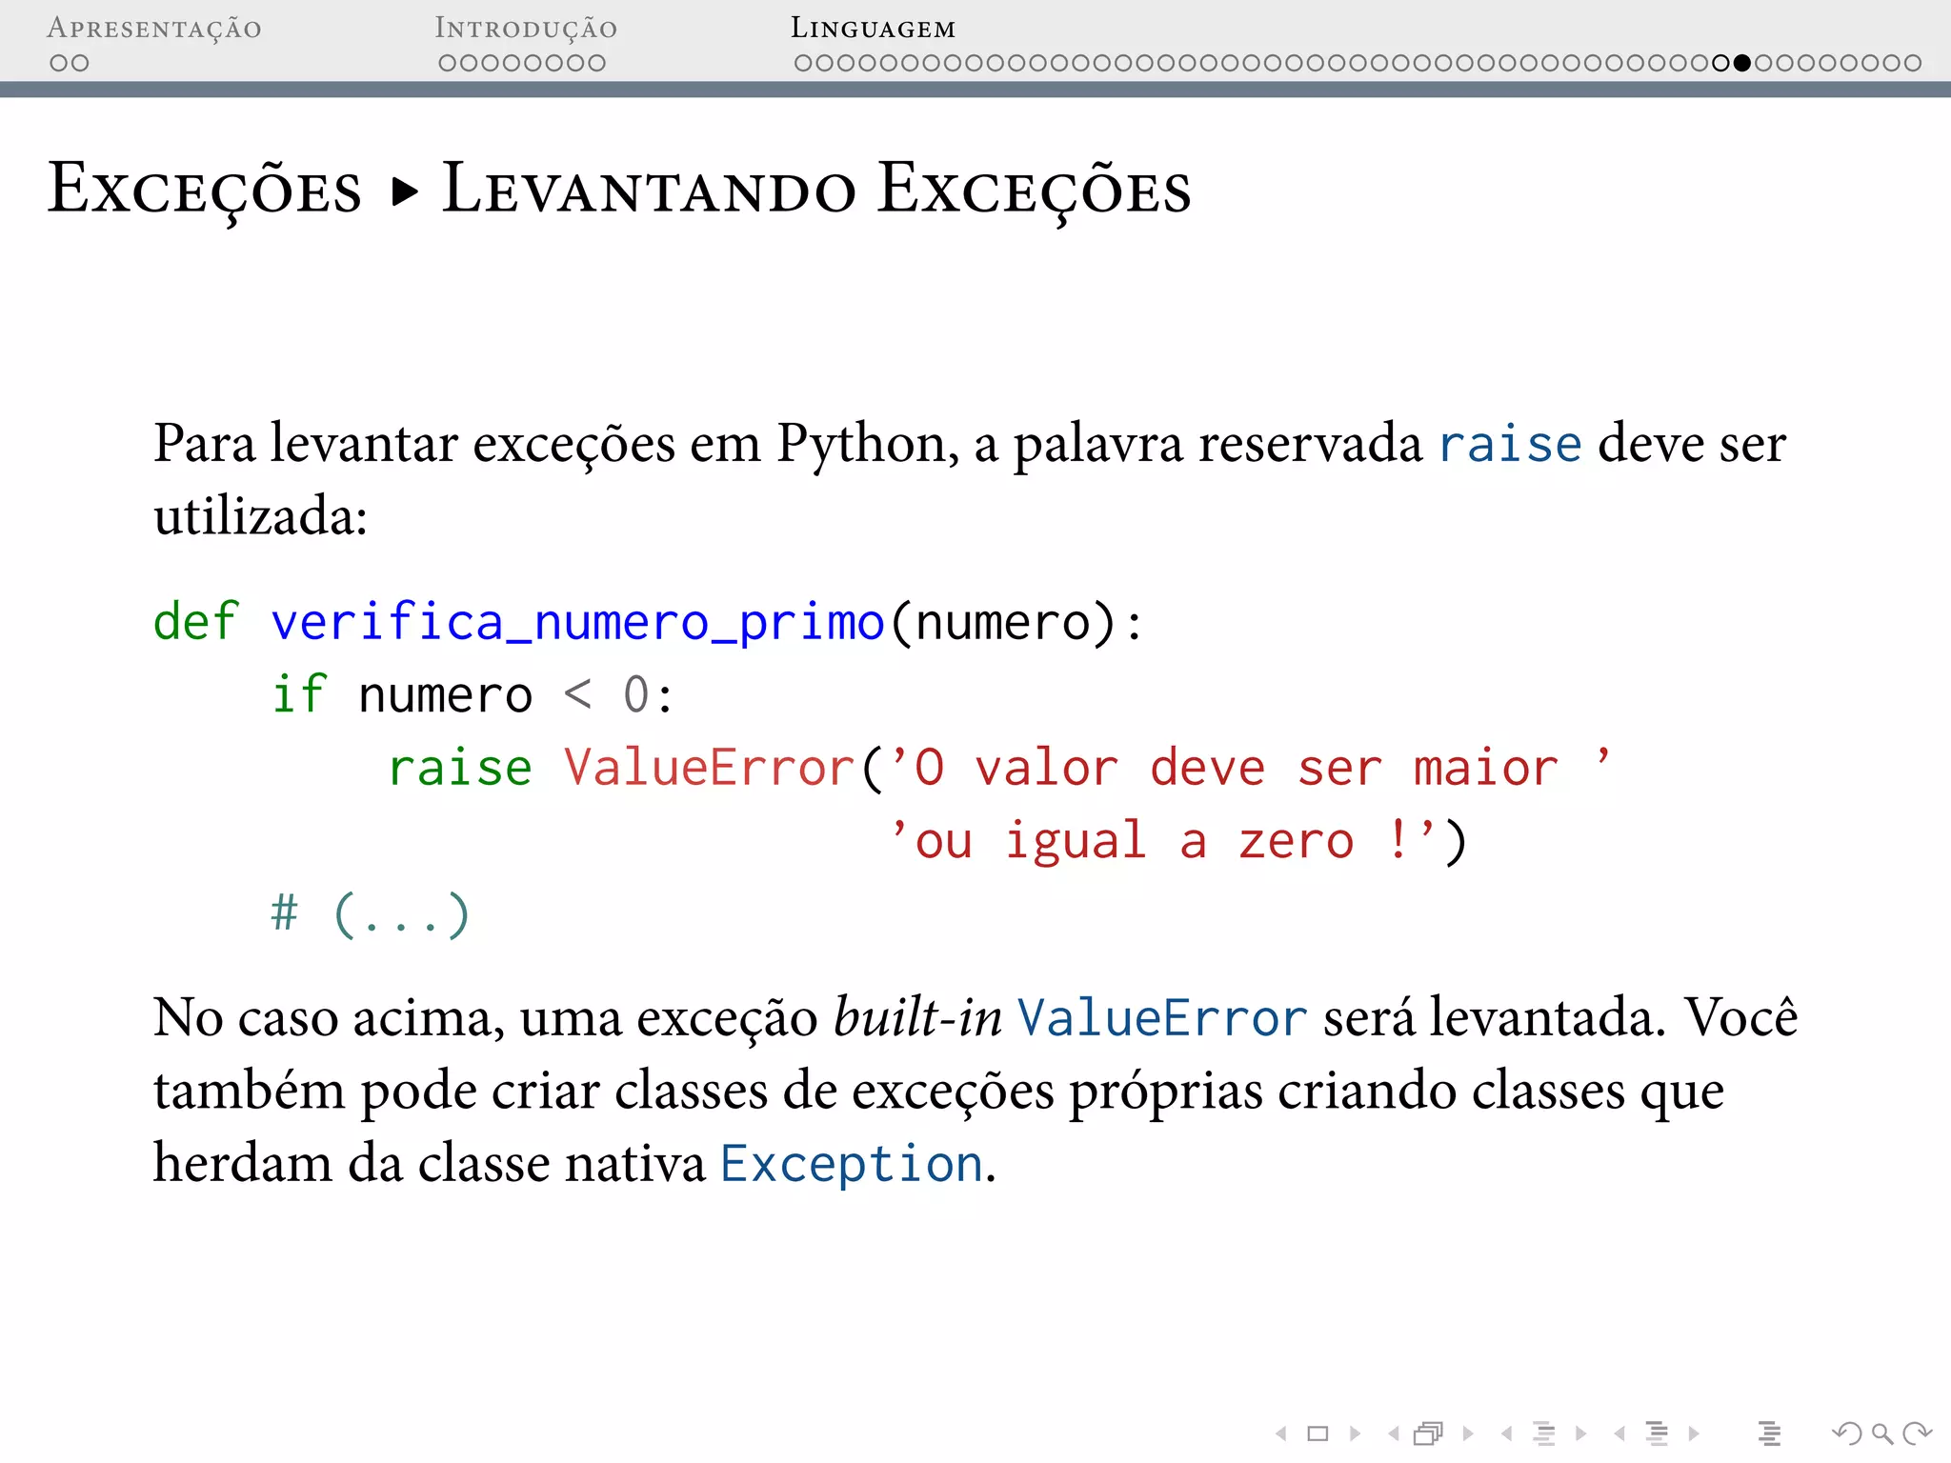The height and width of the screenshot is (1463, 1951).
Task: Click the section navigation icon
Action: (x=1658, y=1433)
